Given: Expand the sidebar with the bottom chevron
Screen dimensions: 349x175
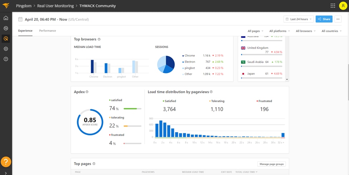Looking at the screenshot, I should (6, 173).
